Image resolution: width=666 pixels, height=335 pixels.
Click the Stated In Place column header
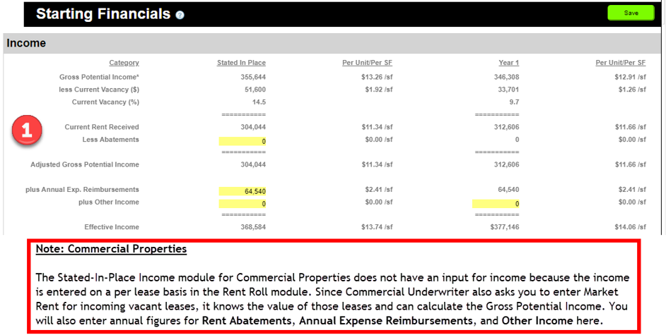pyautogui.click(x=241, y=63)
